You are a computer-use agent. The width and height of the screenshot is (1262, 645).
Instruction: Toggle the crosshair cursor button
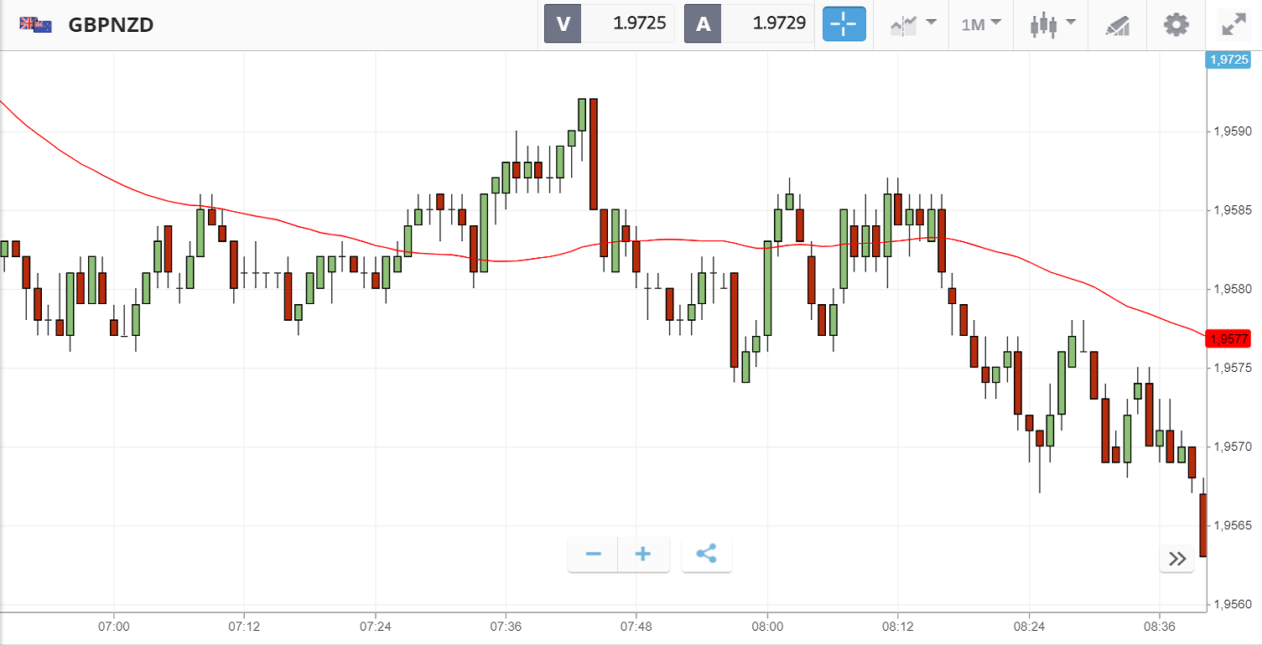point(843,24)
